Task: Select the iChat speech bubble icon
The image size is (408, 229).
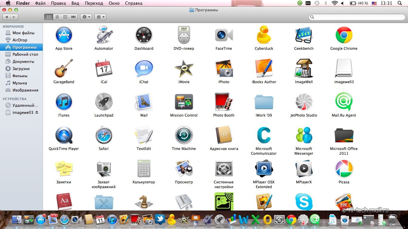Action: tap(144, 69)
